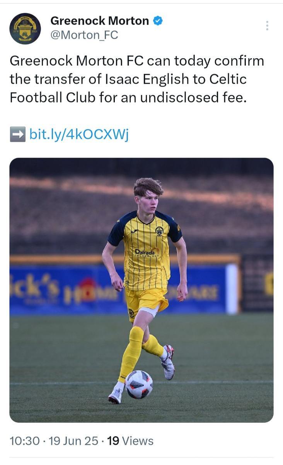Click the Dalrada sponsor logo on the shirt

[147, 253]
